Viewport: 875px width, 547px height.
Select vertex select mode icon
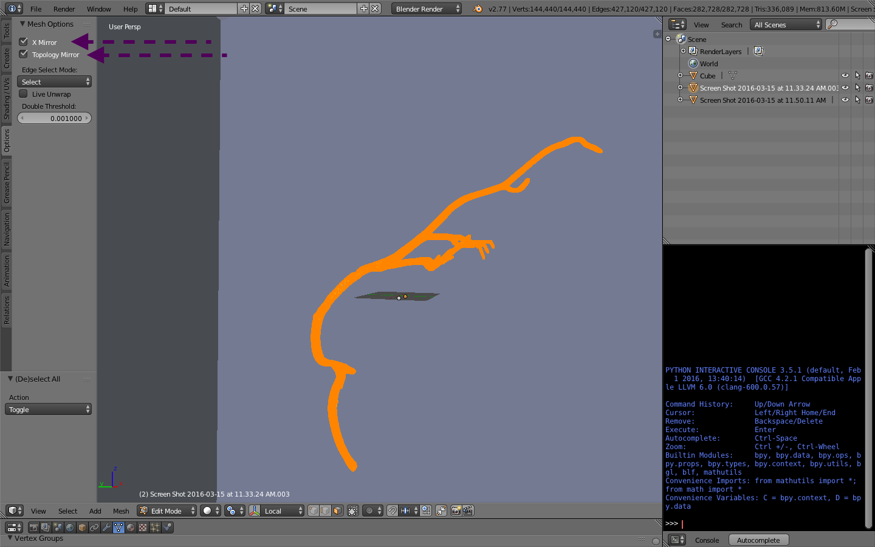(314, 511)
